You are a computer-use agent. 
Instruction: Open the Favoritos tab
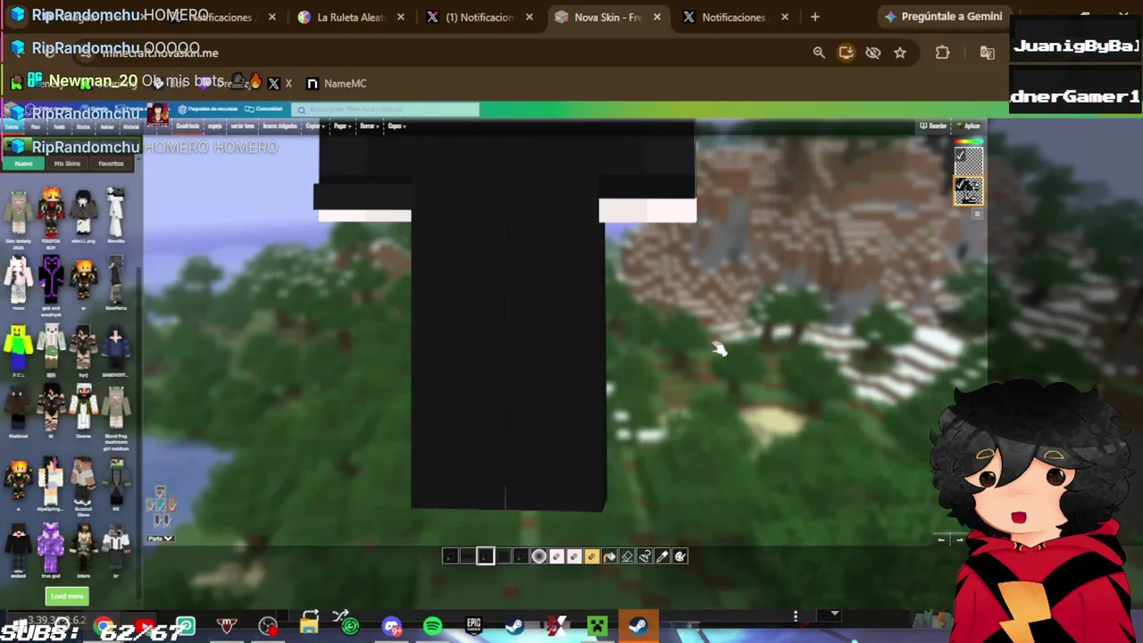pyautogui.click(x=111, y=163)
